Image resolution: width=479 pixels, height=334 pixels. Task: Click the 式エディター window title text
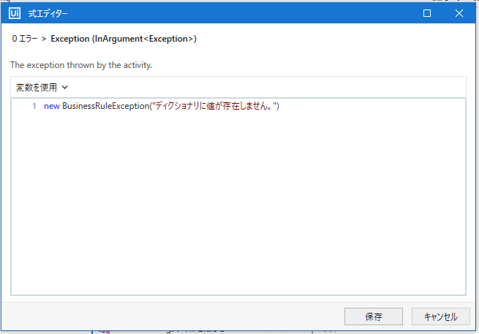[48, 14]
